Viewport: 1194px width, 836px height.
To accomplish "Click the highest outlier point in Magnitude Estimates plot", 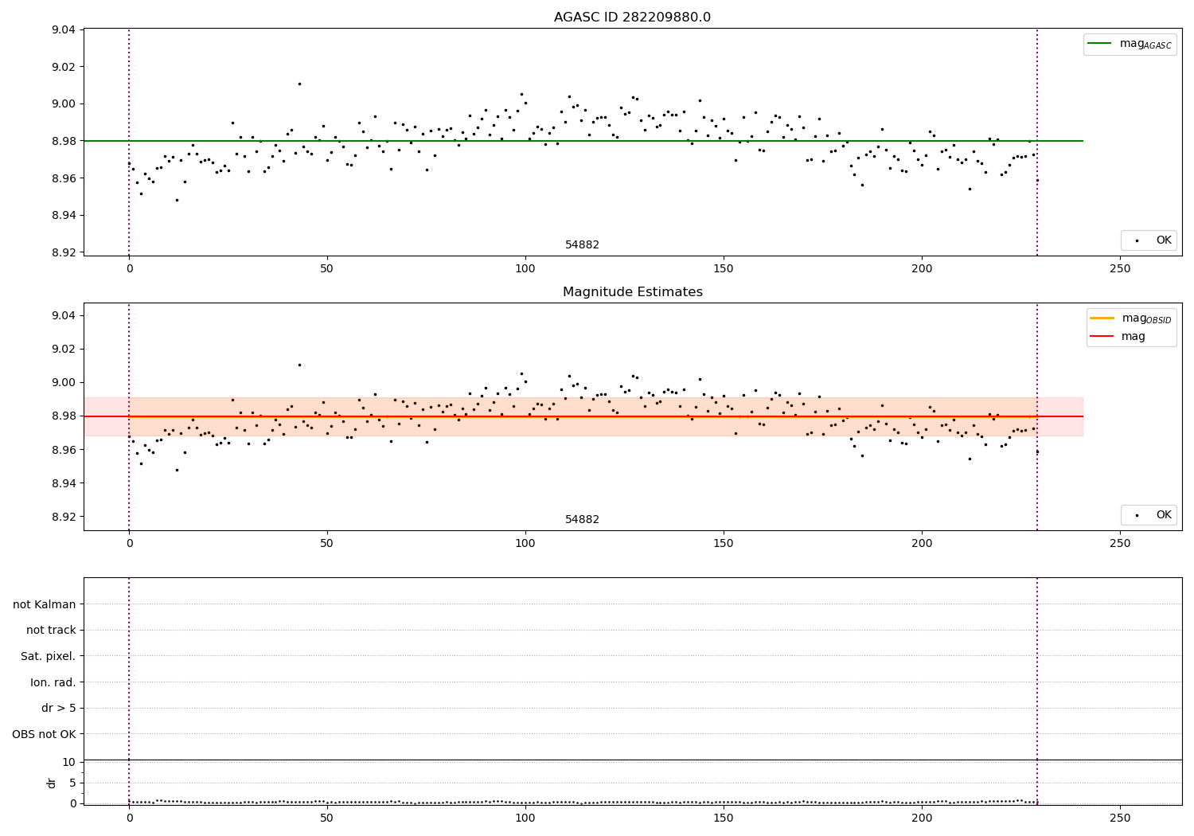I will [299, 365].
